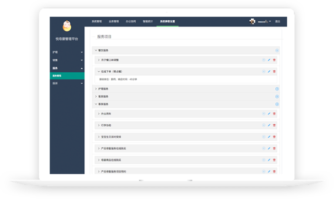Add item to 餐饮服务 category with plus icon

tap(277, 50)
